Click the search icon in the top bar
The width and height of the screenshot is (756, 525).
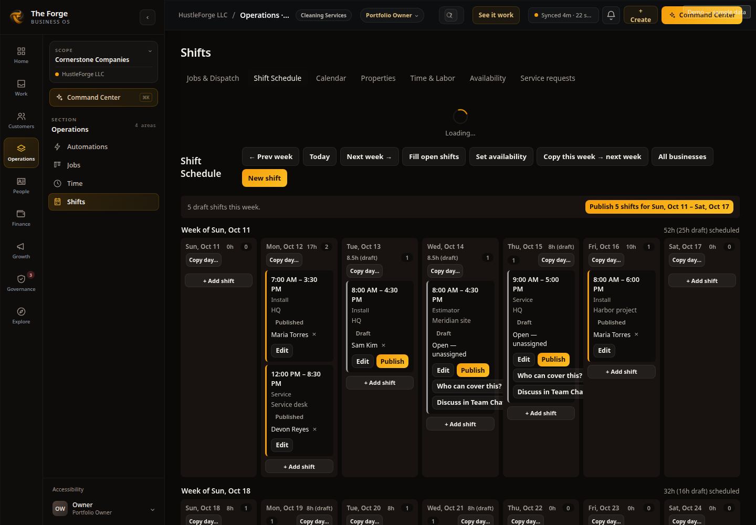pyautogui.click(x=451, y=15)
